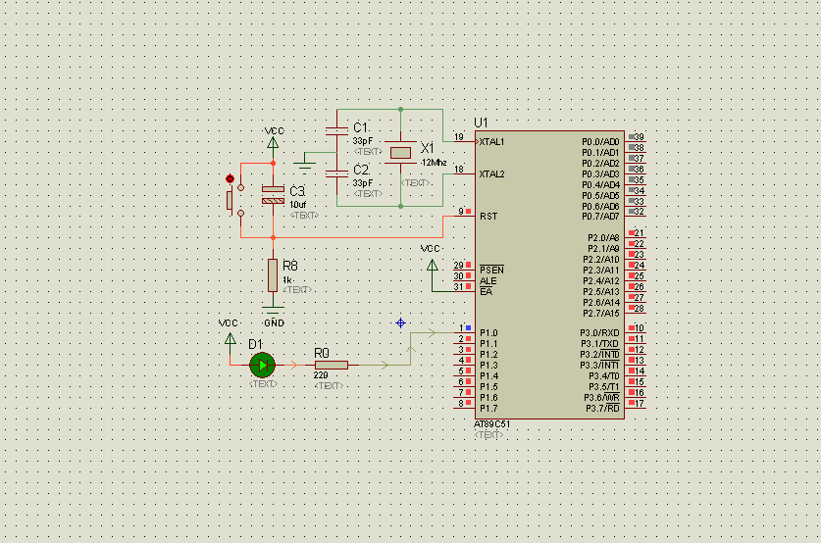Screen dimensions: 821x543
Task: Click the R8 reference label
Action: coord(290,266)
